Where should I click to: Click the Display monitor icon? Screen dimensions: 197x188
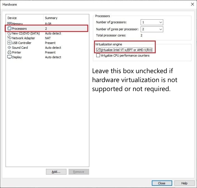pos(9,57)
